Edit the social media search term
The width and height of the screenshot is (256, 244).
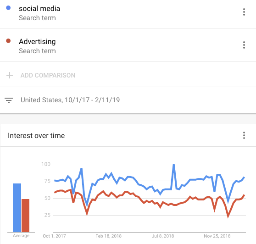click(39, 9)
